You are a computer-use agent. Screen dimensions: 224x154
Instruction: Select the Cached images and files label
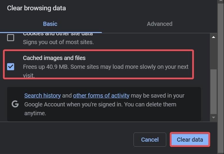tap(54, 58)
